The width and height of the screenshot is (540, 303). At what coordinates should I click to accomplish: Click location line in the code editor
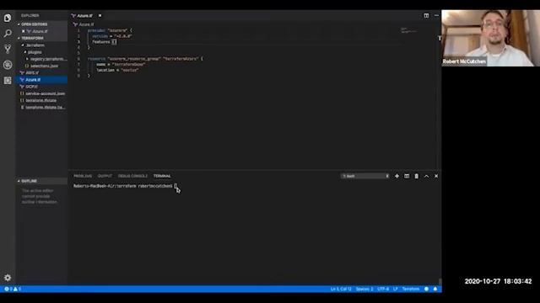pyautogui.click(x=117, y=70)
